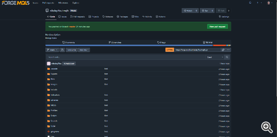Open the master branch link in banner
The width and height of the screenshot is (277, 137).
click(x=72, y=27)
